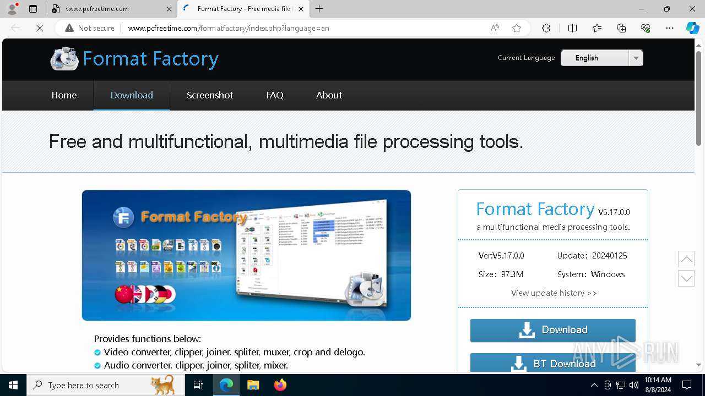Open Collections icon
This screenshot has height=396, width=705.
pyautogui.click(x=621, y=28)
